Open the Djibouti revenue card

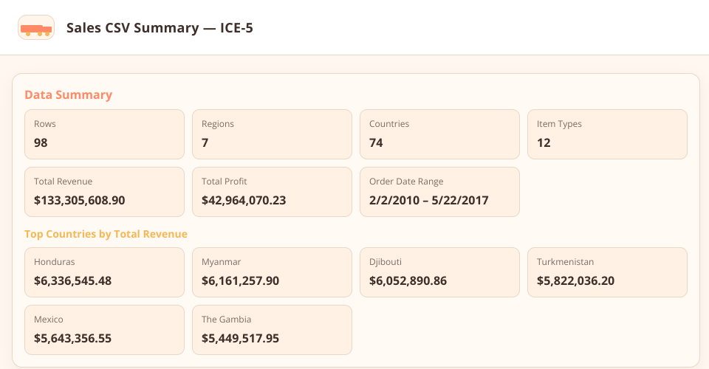[x=439, y=272]
